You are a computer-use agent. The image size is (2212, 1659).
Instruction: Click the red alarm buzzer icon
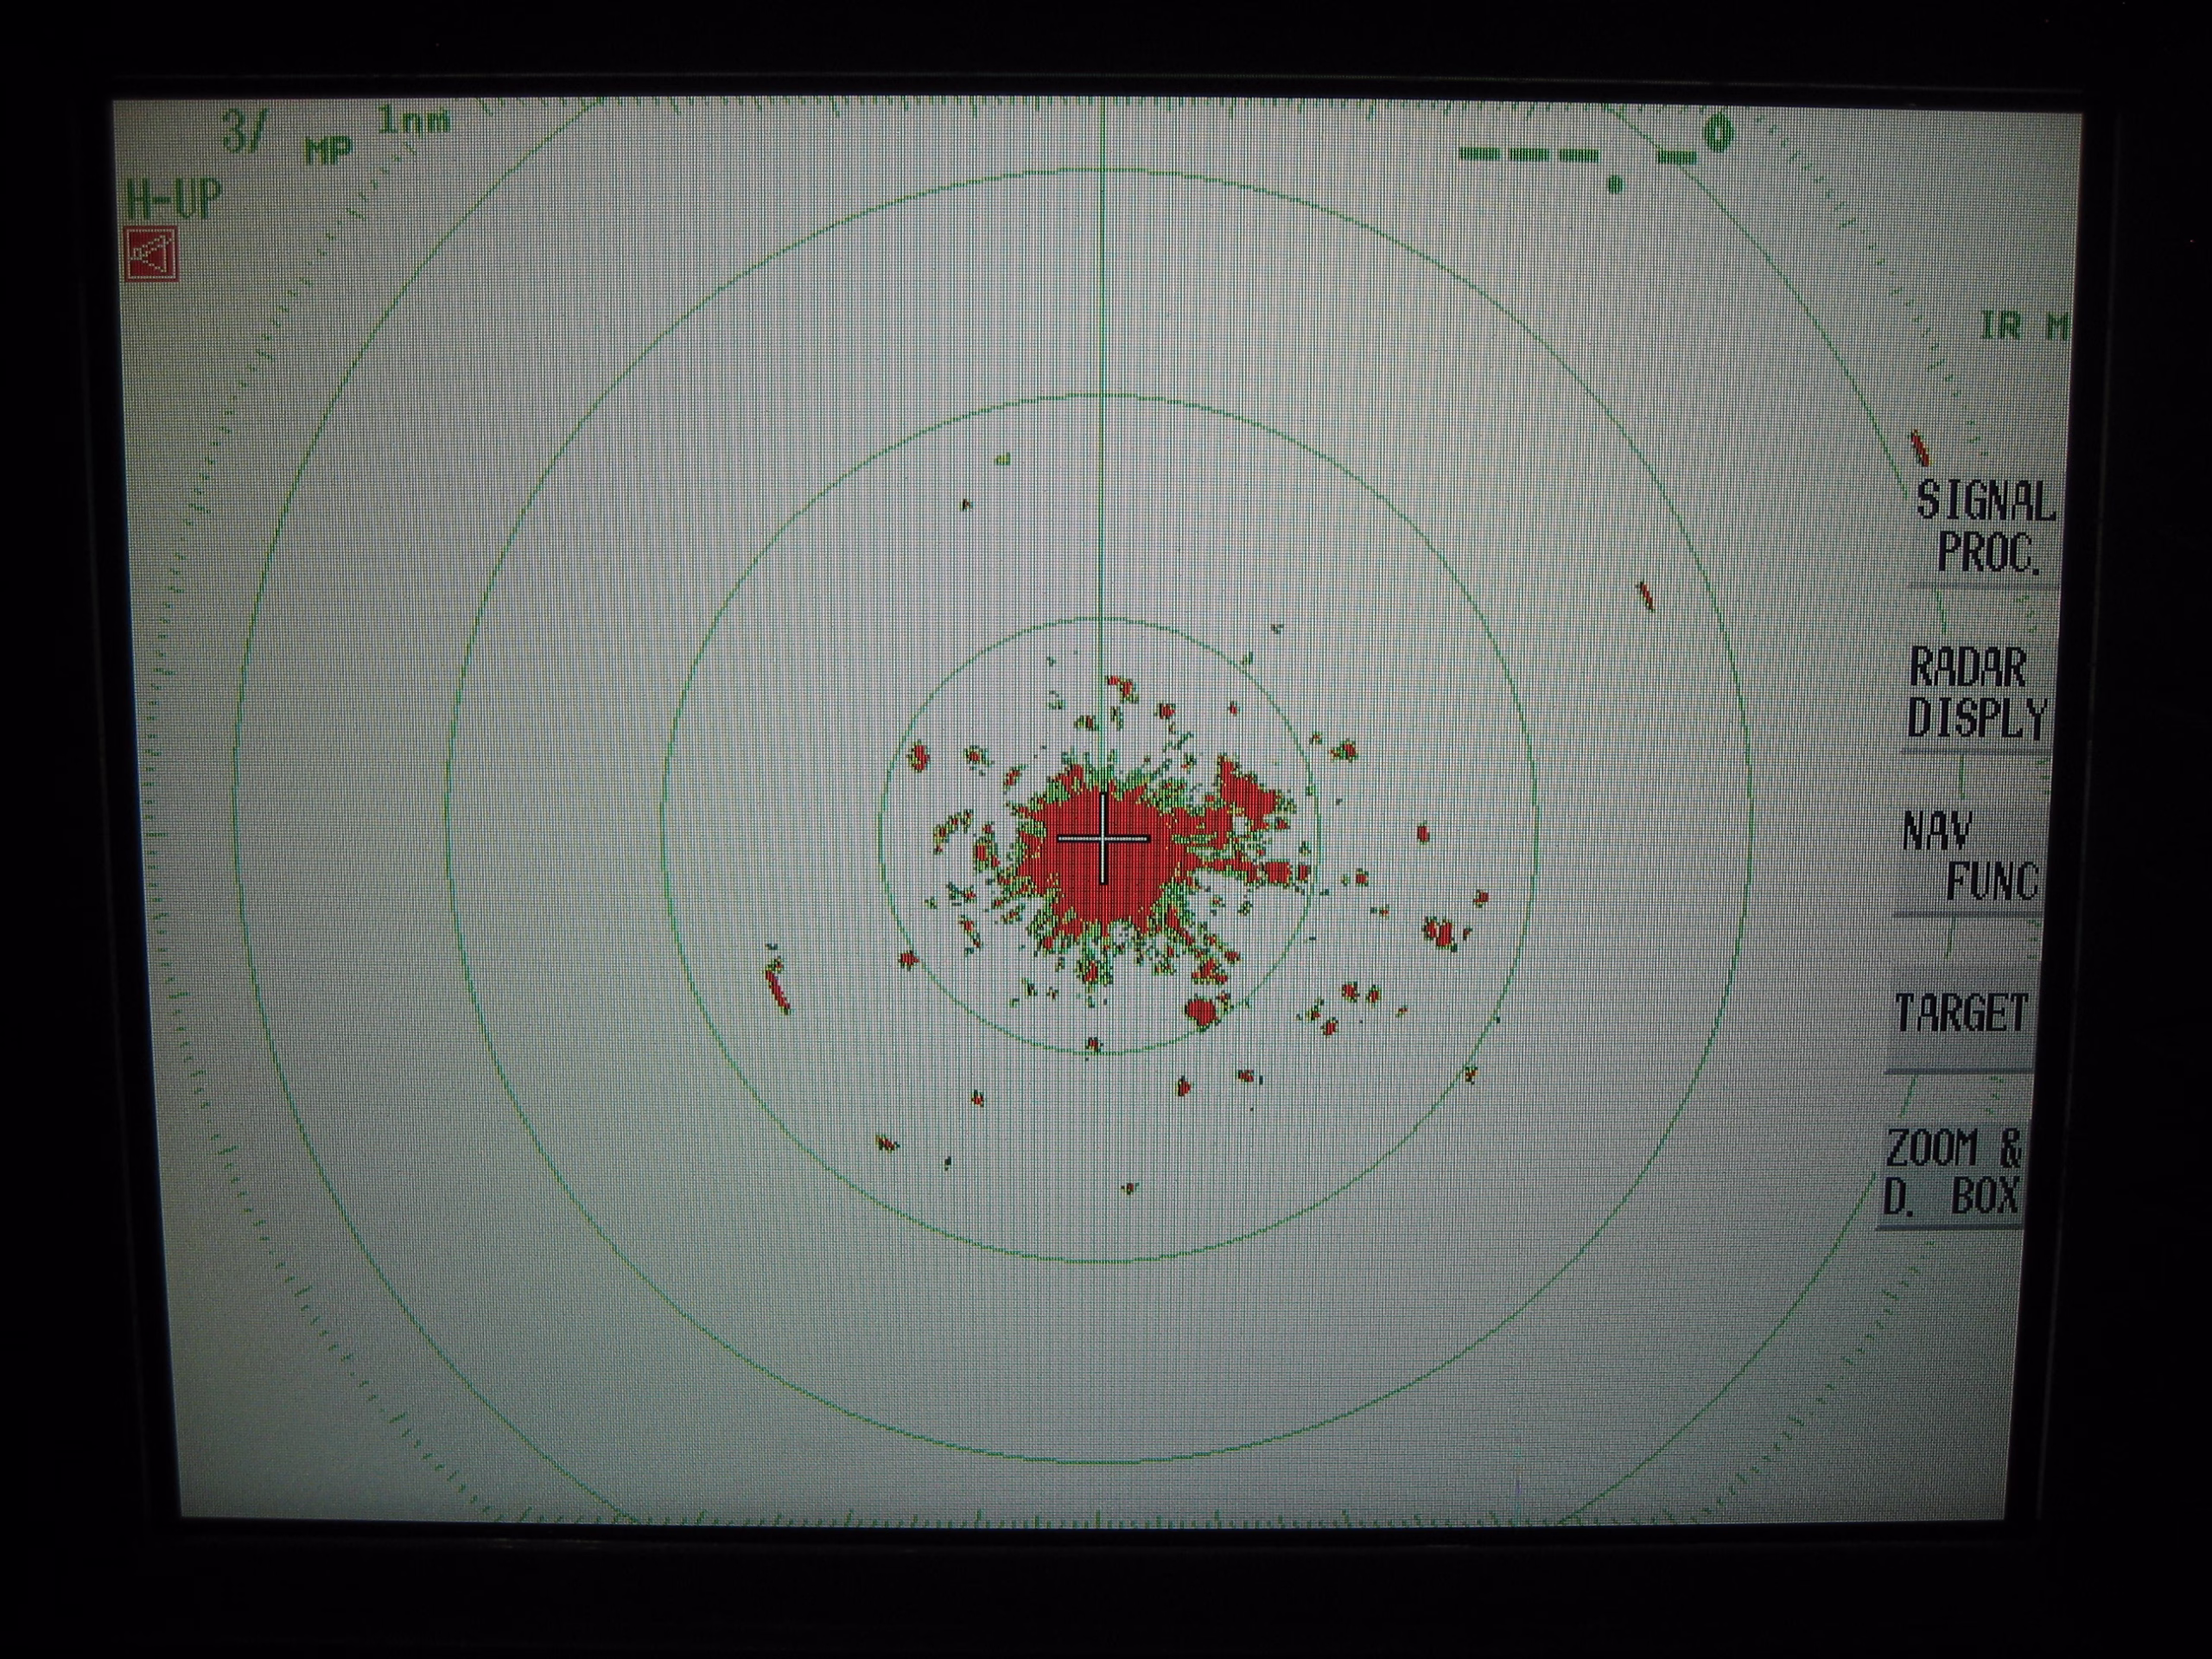click(x=152, y=254)
